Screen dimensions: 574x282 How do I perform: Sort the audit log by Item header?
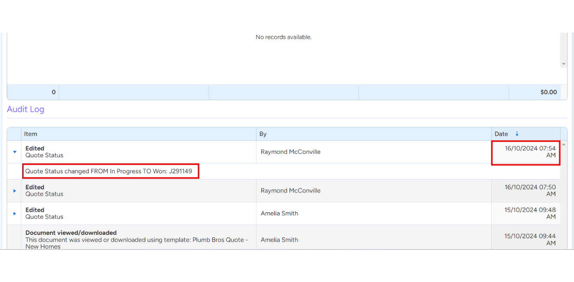(x=30, y=134)
